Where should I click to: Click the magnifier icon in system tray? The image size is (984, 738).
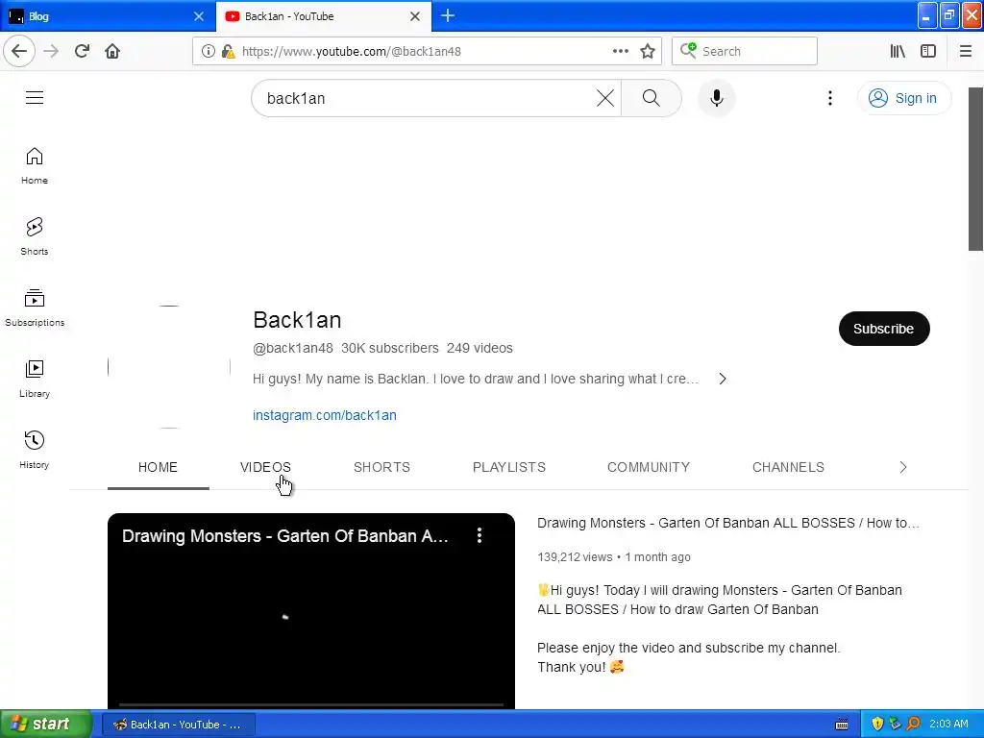point(913,725)
